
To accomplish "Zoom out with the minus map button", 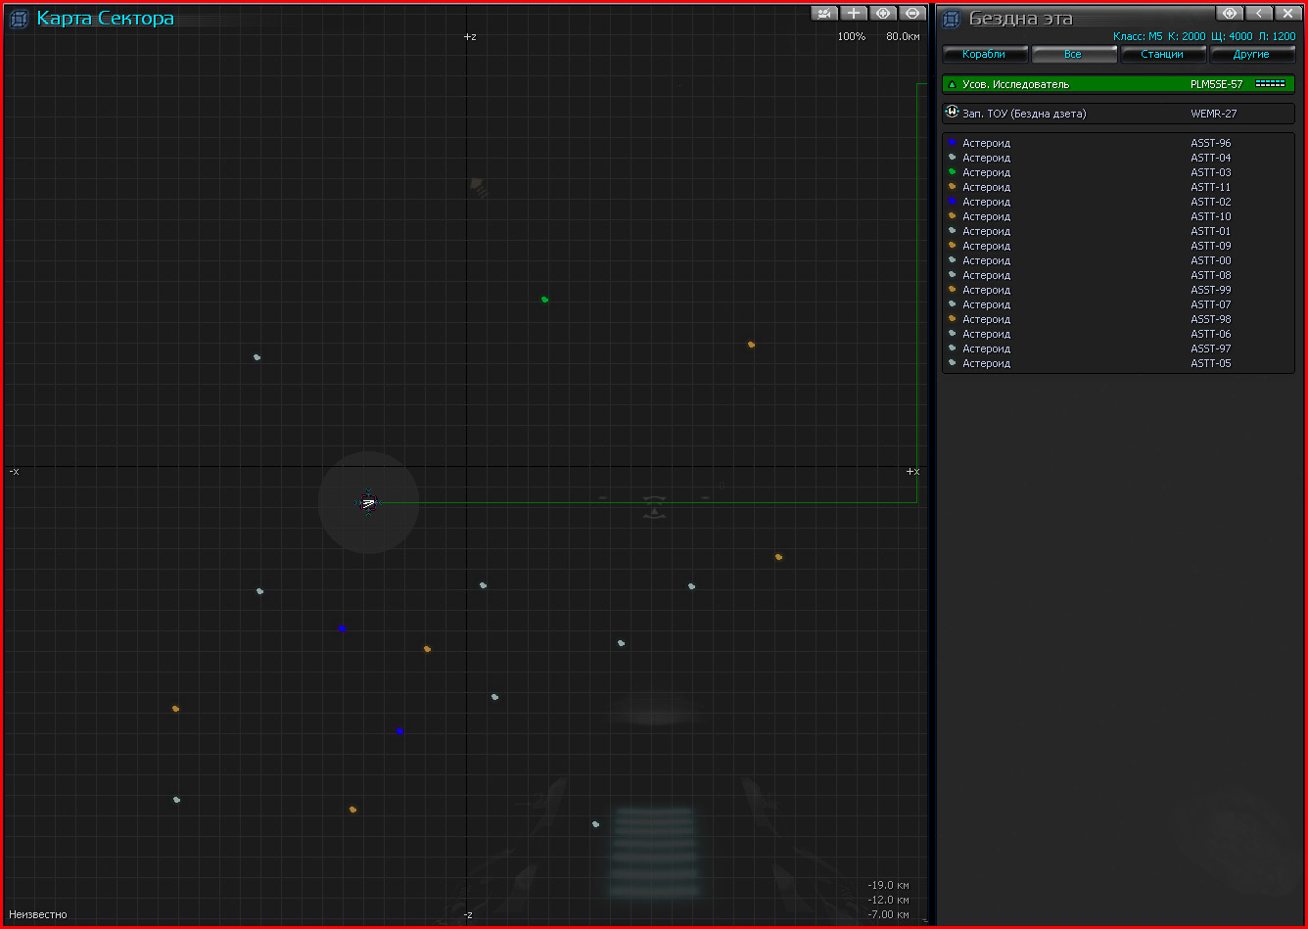I will tap(912, 13).
